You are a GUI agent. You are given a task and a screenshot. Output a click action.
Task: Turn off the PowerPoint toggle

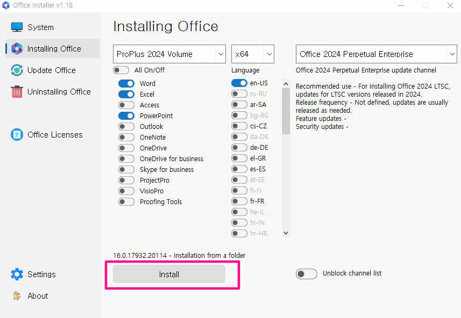click(126, 115)
